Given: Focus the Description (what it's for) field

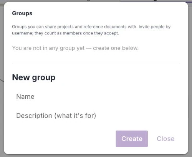Looking at the screenshot, I should pos(96,116).
